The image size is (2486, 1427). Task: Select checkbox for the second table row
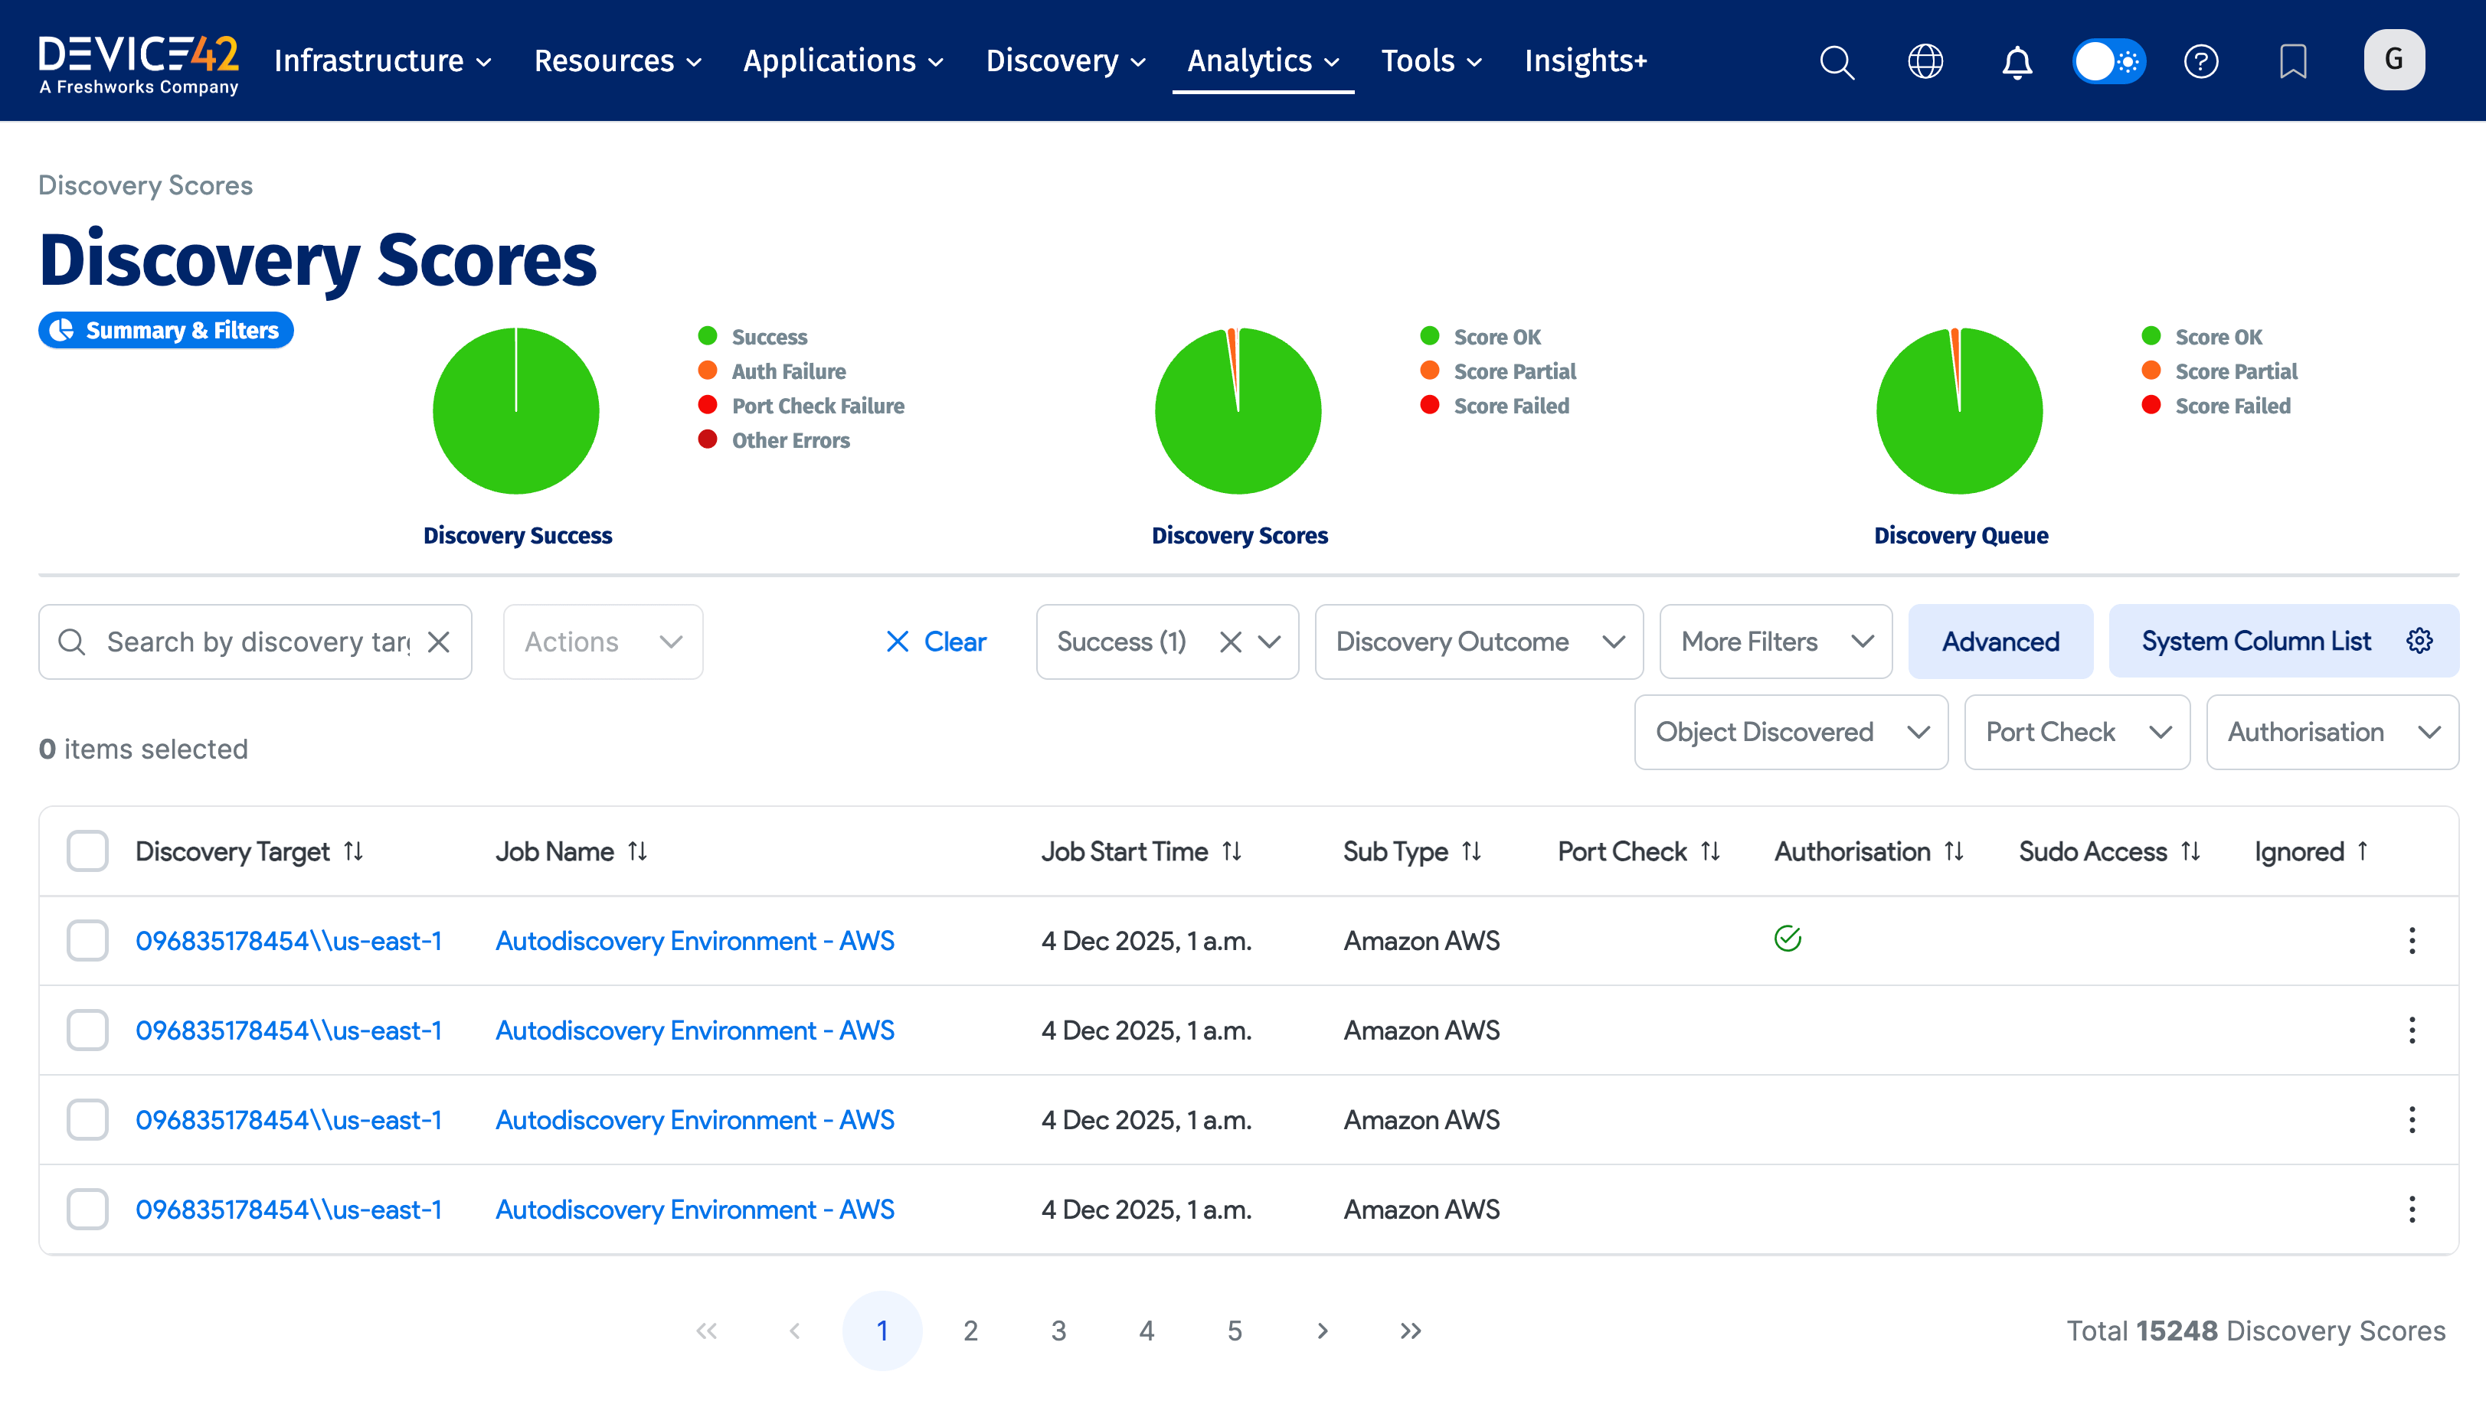coord(87,1030)
